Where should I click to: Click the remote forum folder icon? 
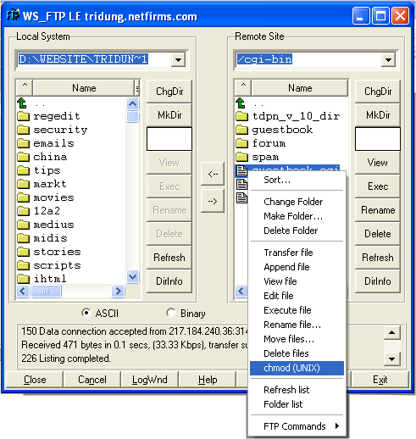[241, 143]
